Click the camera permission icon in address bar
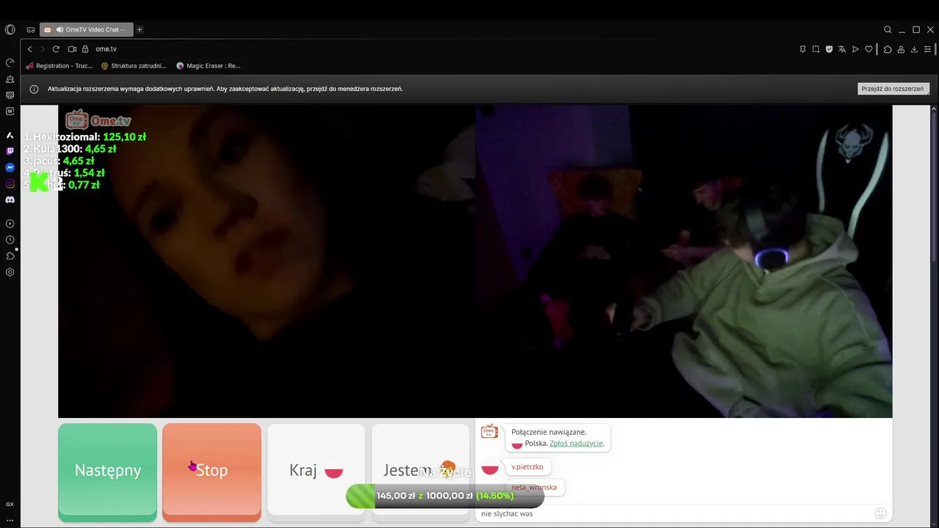 [72, 49]
